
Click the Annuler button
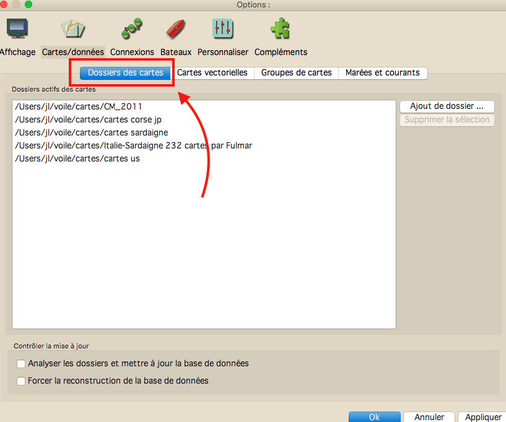click(x=429, y=417)
